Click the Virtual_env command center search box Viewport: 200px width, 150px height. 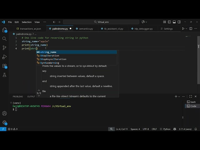(x=101, y=22)
